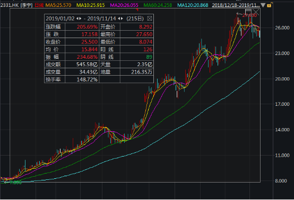Click the 涨跌 value 17.158

tap(90, 34)
